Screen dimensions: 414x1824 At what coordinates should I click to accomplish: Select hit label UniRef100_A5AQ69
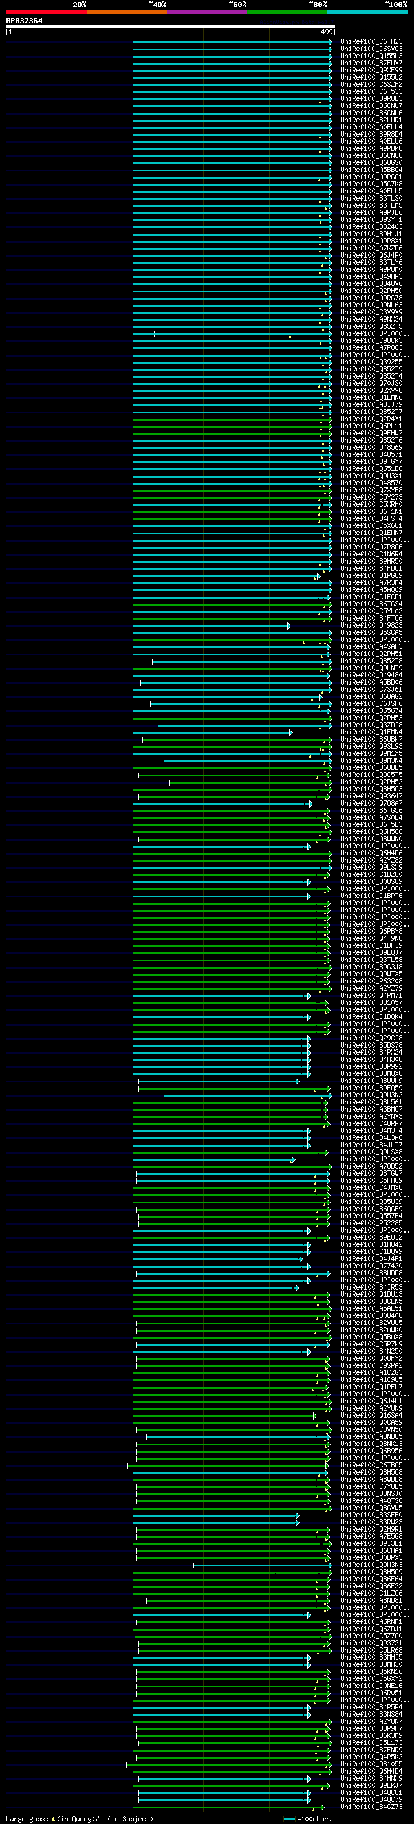point(371,590)
